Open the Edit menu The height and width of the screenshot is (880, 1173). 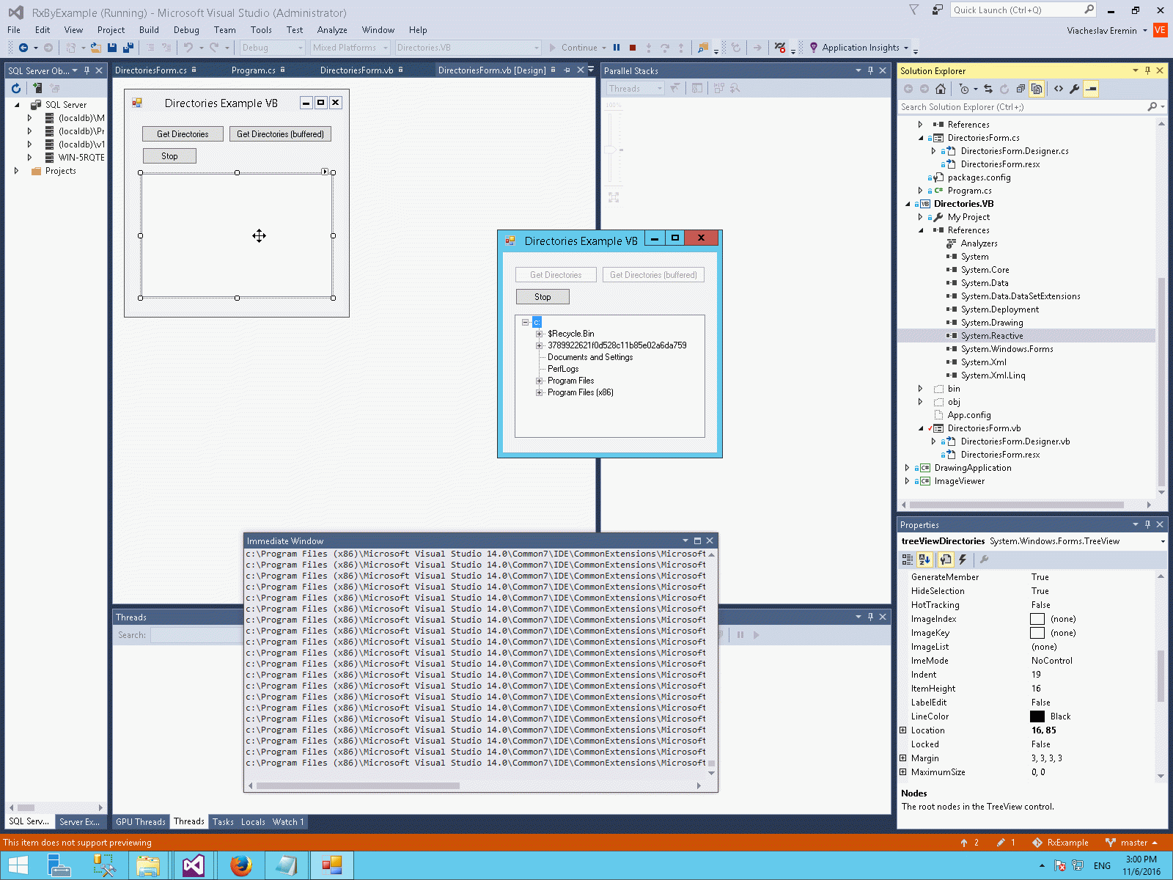pyautogui.click(x=43, y=30)
